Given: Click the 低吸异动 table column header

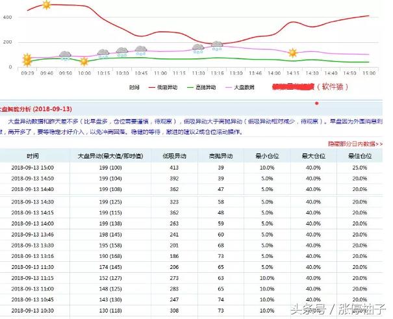Looking at the screenshot, I should 171,156.
